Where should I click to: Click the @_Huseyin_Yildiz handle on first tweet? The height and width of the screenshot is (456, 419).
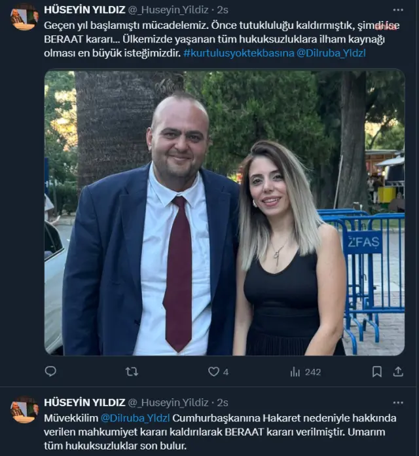[168, 10]
